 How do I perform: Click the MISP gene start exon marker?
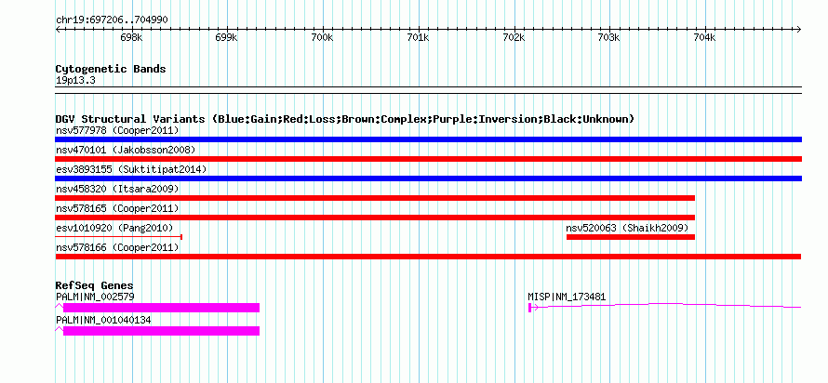coord(529,308)
